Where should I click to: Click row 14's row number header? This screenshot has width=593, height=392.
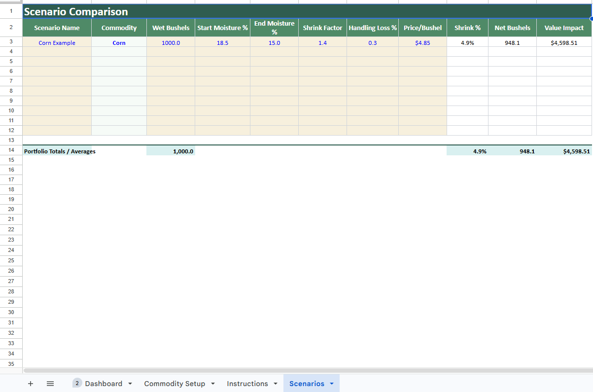11,151
